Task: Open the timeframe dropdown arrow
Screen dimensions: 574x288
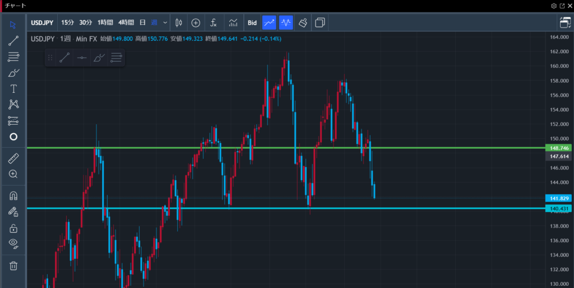Action: (x=165, y=22)
